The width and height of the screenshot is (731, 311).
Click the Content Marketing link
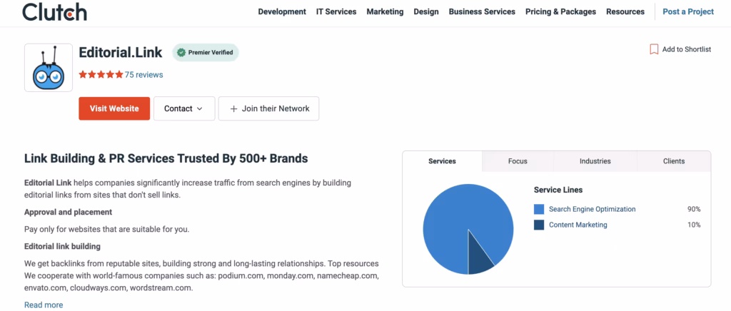coord(578,225)
